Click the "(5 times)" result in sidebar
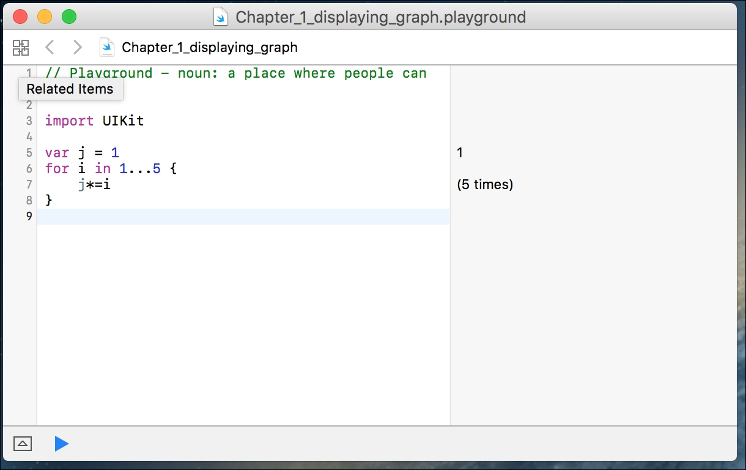 [x=485, y=184]
